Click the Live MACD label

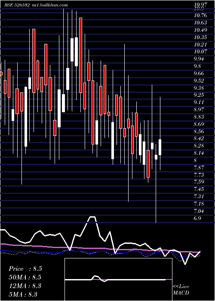click(x=181, y=290)
